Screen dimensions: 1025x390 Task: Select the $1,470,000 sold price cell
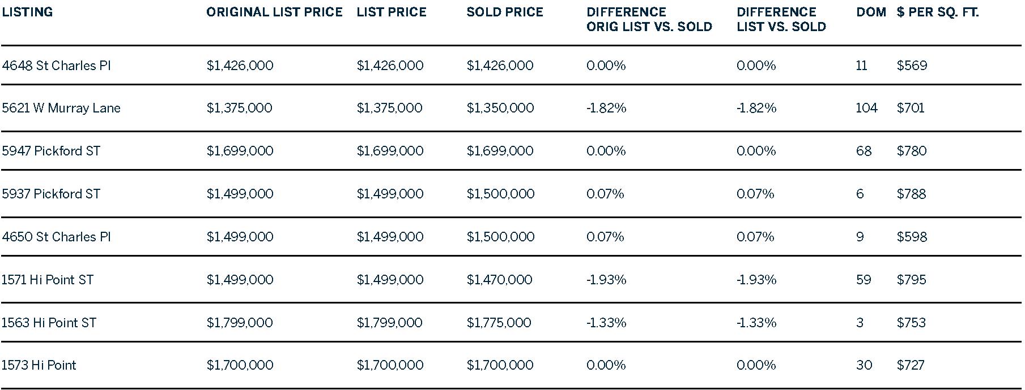pyautogui.click(x=499, y=280)
